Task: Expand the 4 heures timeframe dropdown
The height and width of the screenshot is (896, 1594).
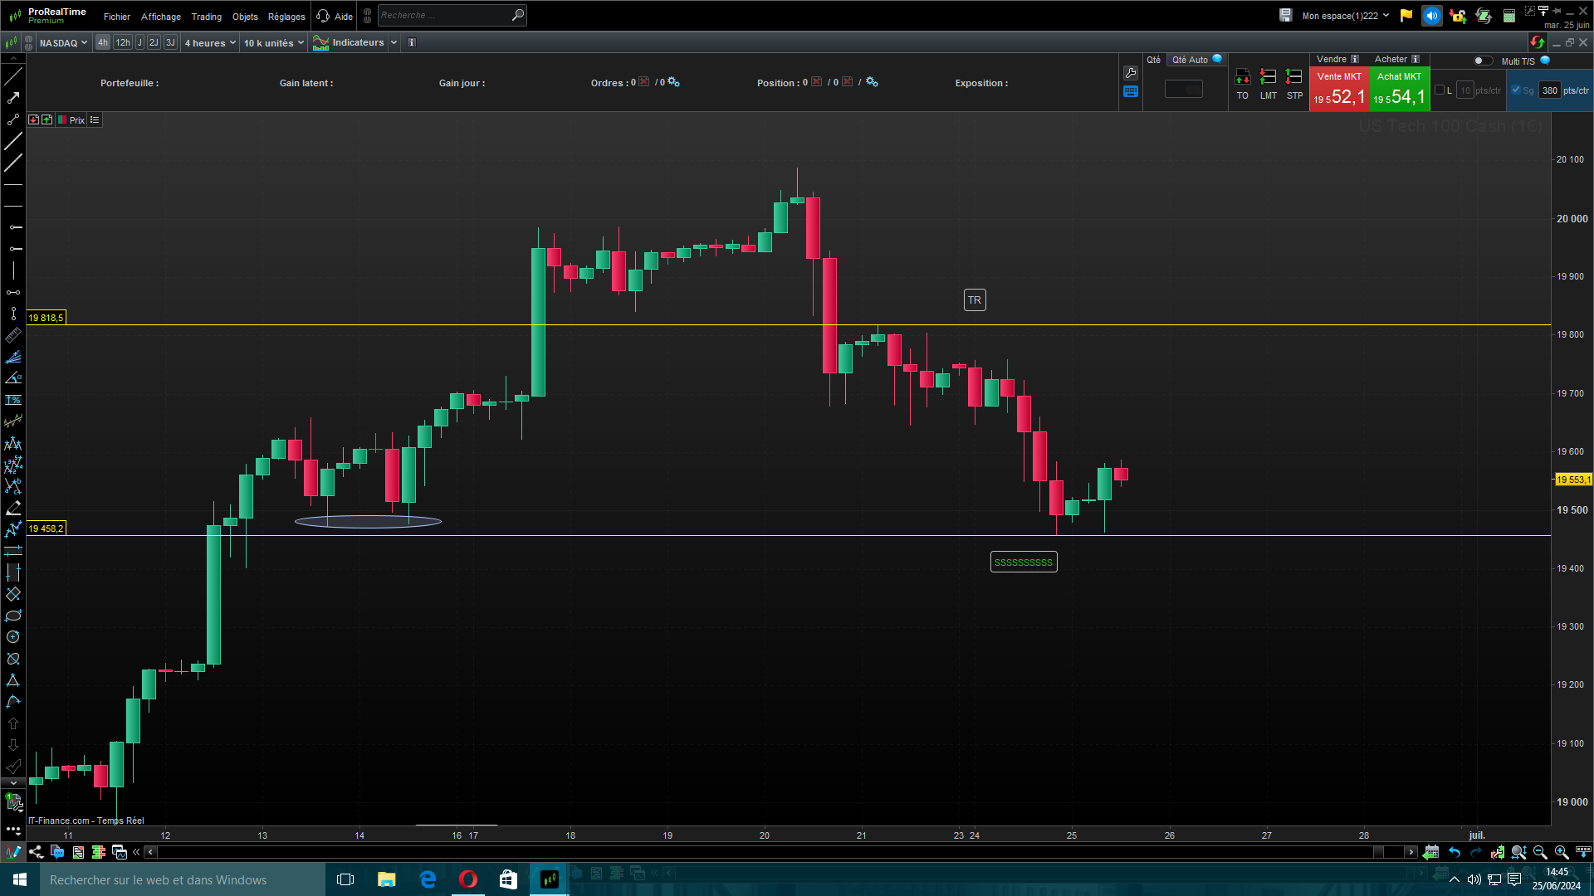Action: (x=210, y=43)
